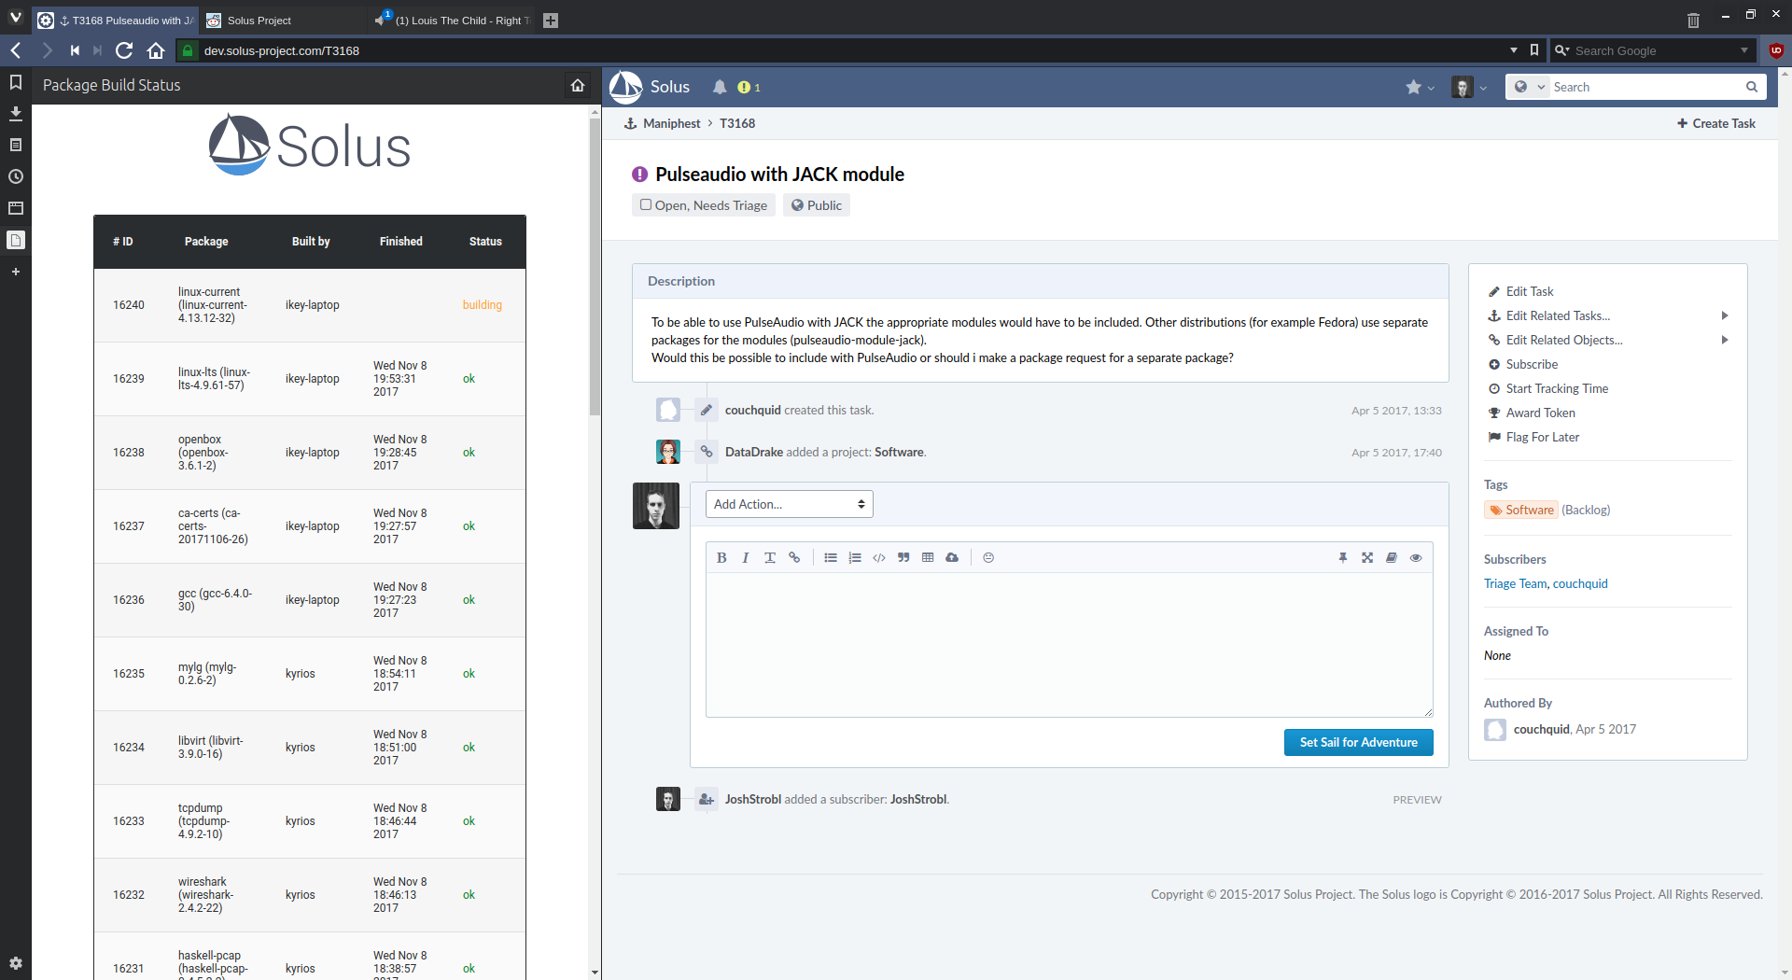This screenshot has height=980, width=1792.
Task: Open the Solus logo home link
Action: pyautogui.click(x=650, y=87)
